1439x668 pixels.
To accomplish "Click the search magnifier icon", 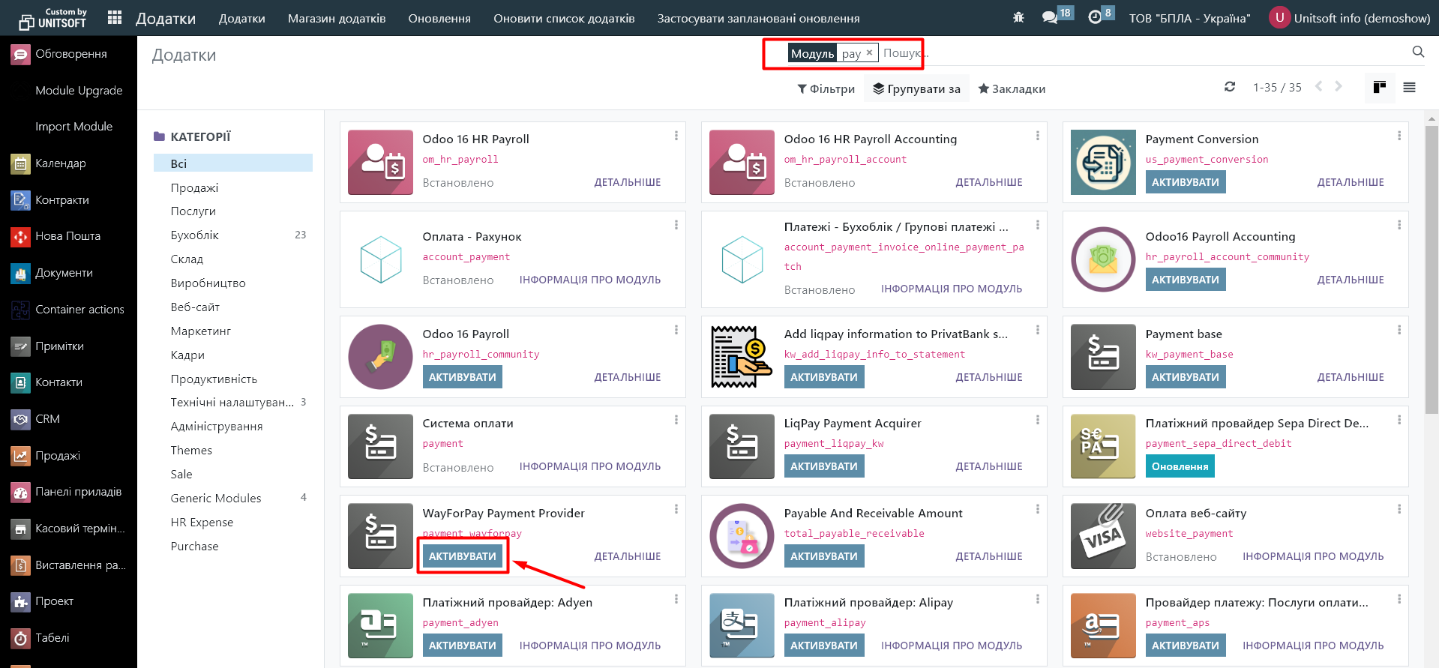I will [x=1418, y=52].
